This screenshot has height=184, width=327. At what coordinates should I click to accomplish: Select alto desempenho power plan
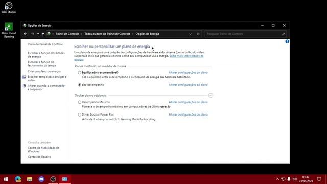click(x=80, y=85)
